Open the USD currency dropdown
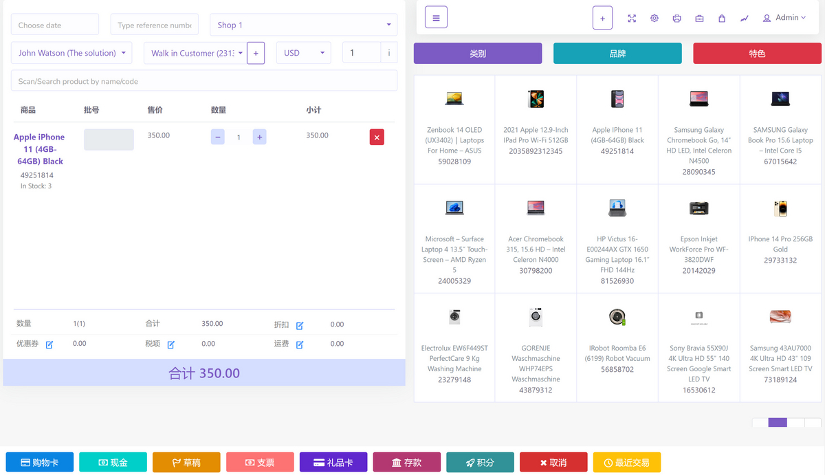825x475 pixels. tap(303, 53)
